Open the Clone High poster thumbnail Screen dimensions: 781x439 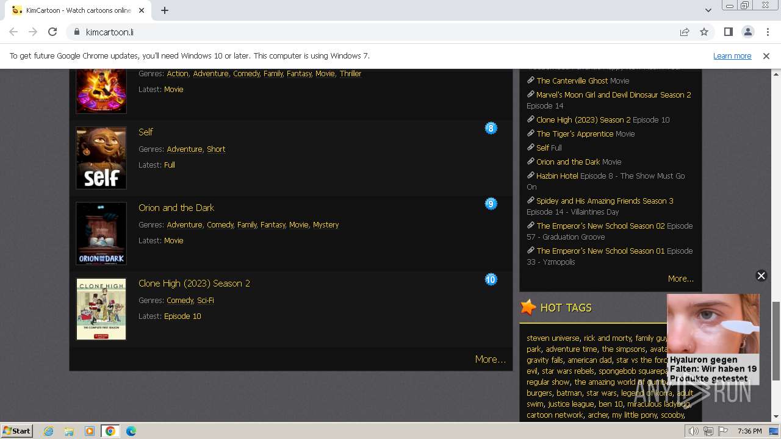101,309
